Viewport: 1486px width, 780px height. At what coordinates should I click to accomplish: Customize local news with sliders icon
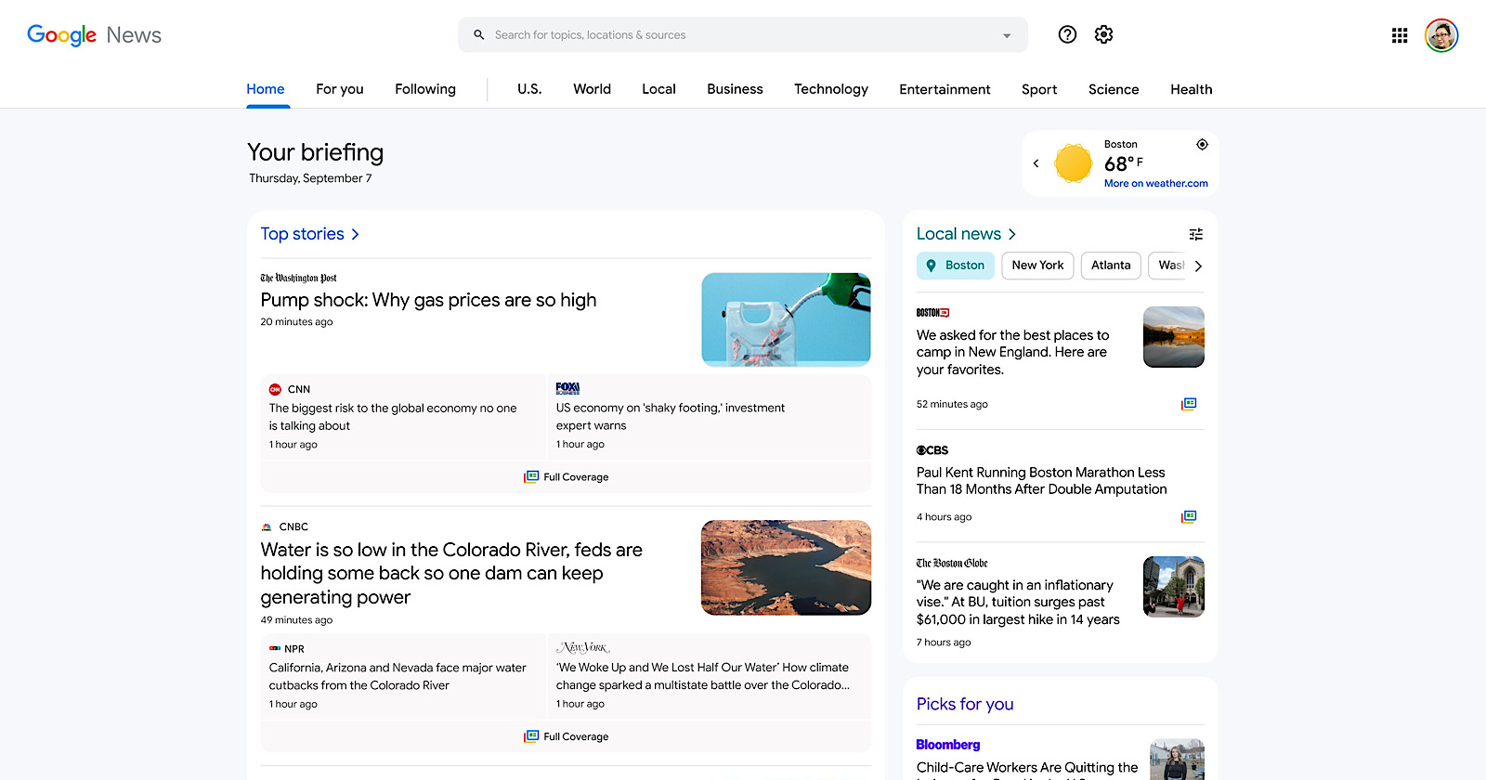pyautogui.click(x=1196, y=234)
